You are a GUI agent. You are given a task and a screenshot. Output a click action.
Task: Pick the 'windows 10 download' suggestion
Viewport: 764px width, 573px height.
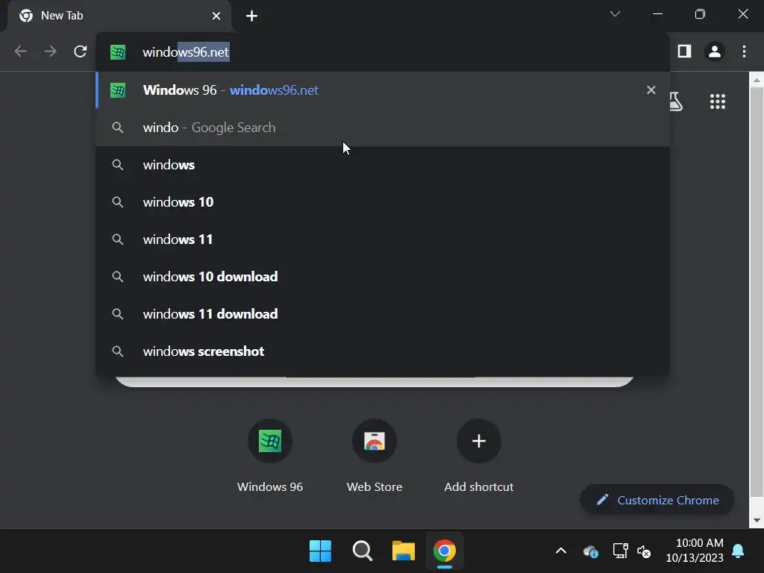(383, 277)
